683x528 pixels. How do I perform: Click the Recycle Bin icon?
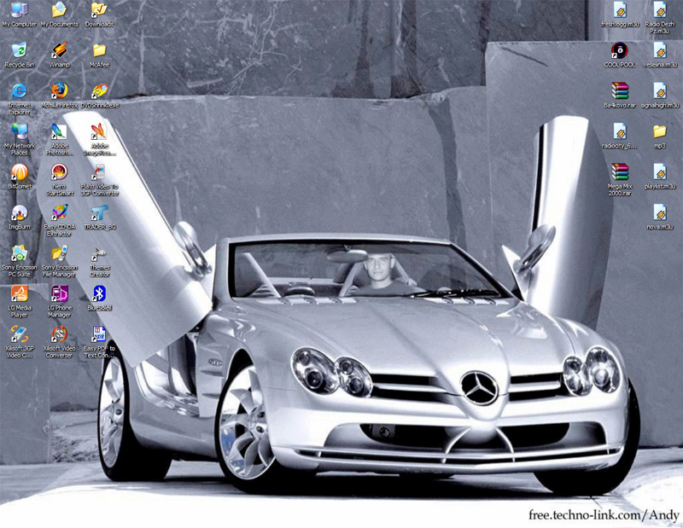pyautogui.click(x=19, y=50)
